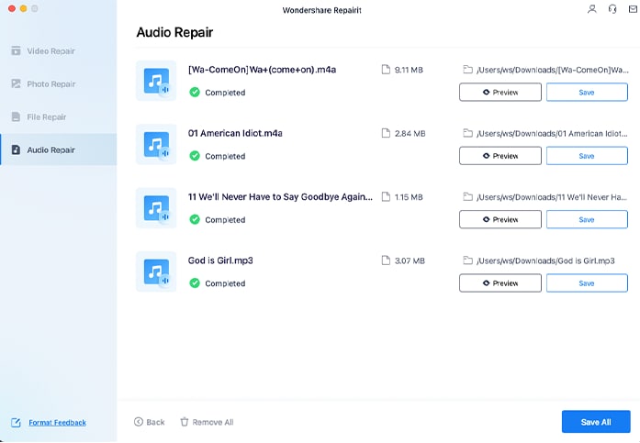Click audio thumbnail for 01 American Idiot
The width and height of the screenshot is (640, 443).
[156, 144]
